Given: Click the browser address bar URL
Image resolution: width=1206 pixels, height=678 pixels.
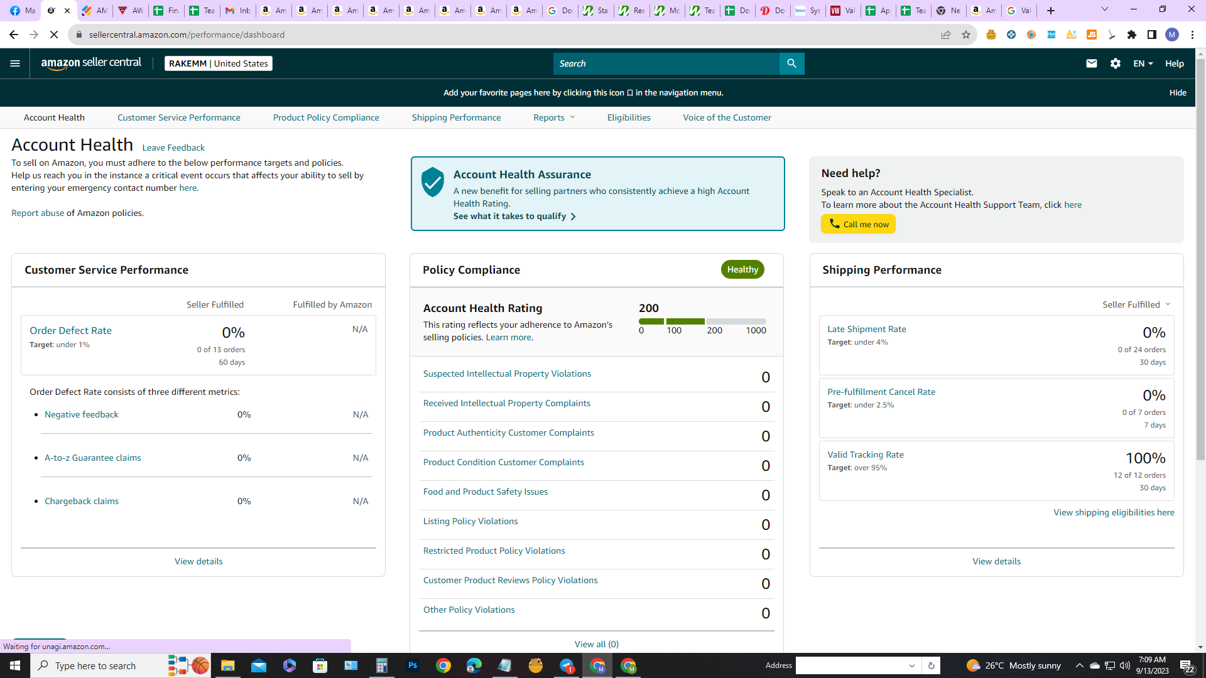Looking at the screenshot, I should pyautogui.click(x=187, y=35).
